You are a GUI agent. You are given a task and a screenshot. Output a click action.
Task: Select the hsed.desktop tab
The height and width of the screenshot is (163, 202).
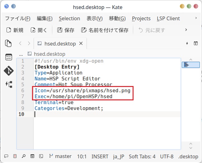coord(60,44)
